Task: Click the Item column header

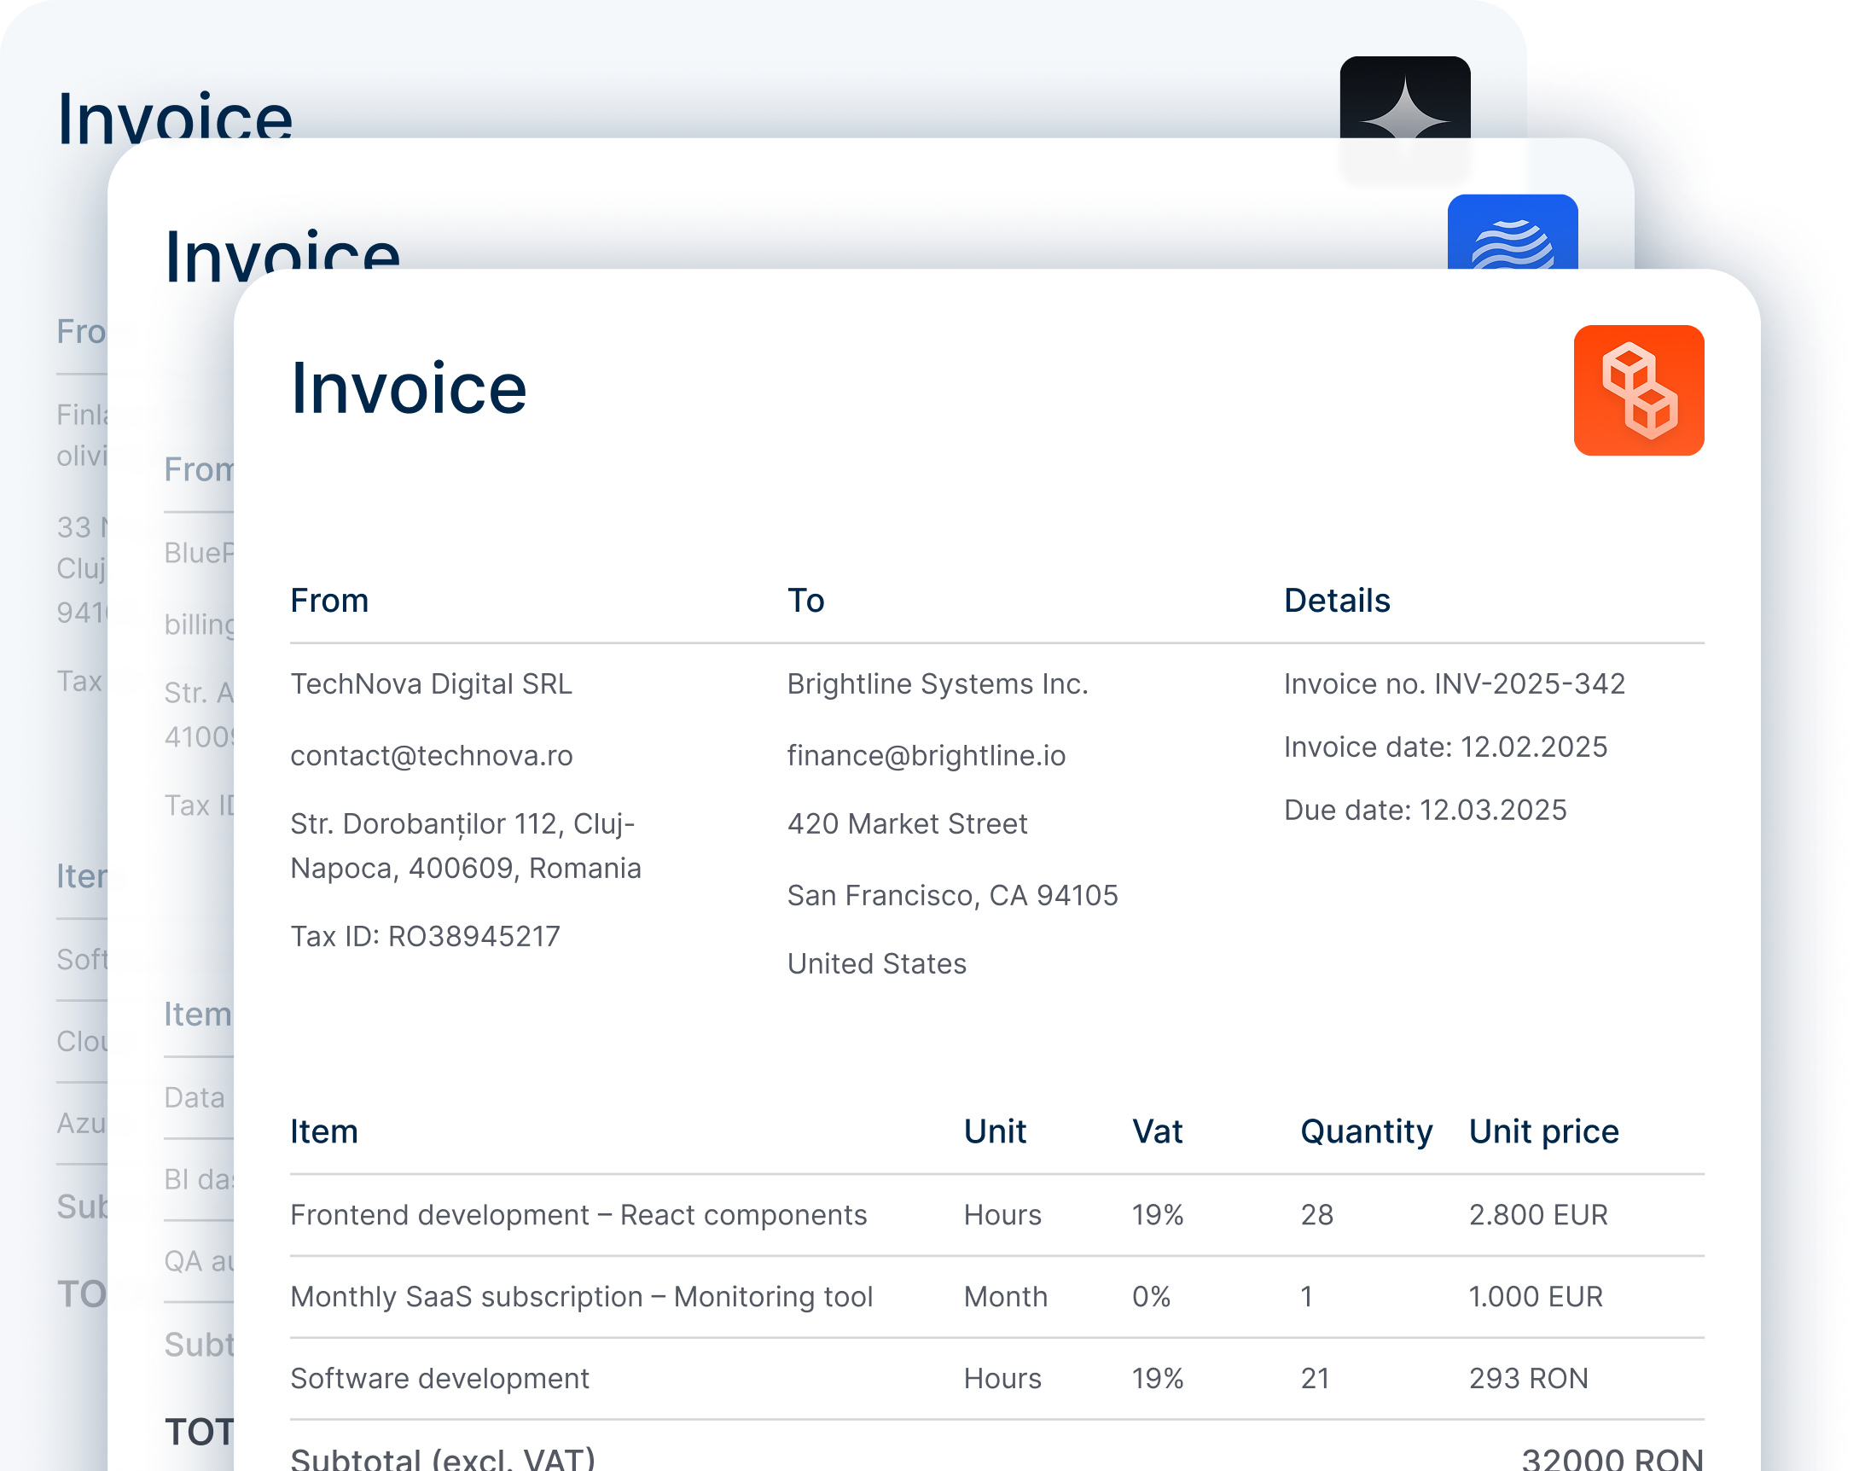Action: click(323, 1131)
